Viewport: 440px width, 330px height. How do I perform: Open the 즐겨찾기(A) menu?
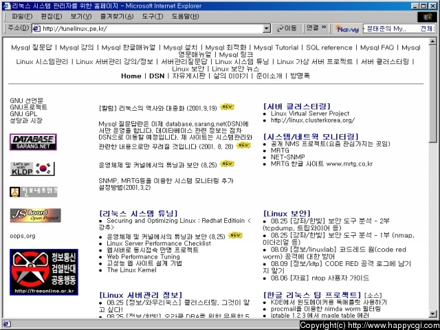pyautogui.click(x=117, y=16)
